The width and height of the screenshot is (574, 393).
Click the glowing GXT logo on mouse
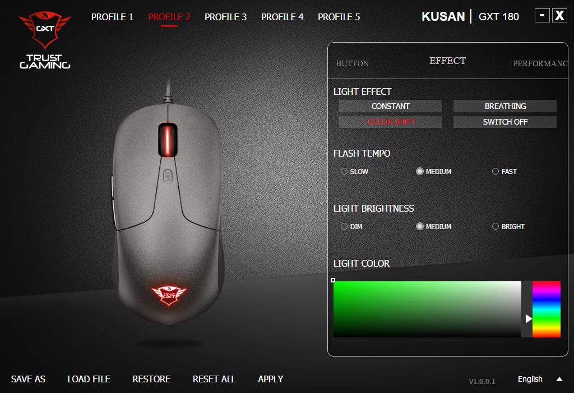tap(169, 295)
